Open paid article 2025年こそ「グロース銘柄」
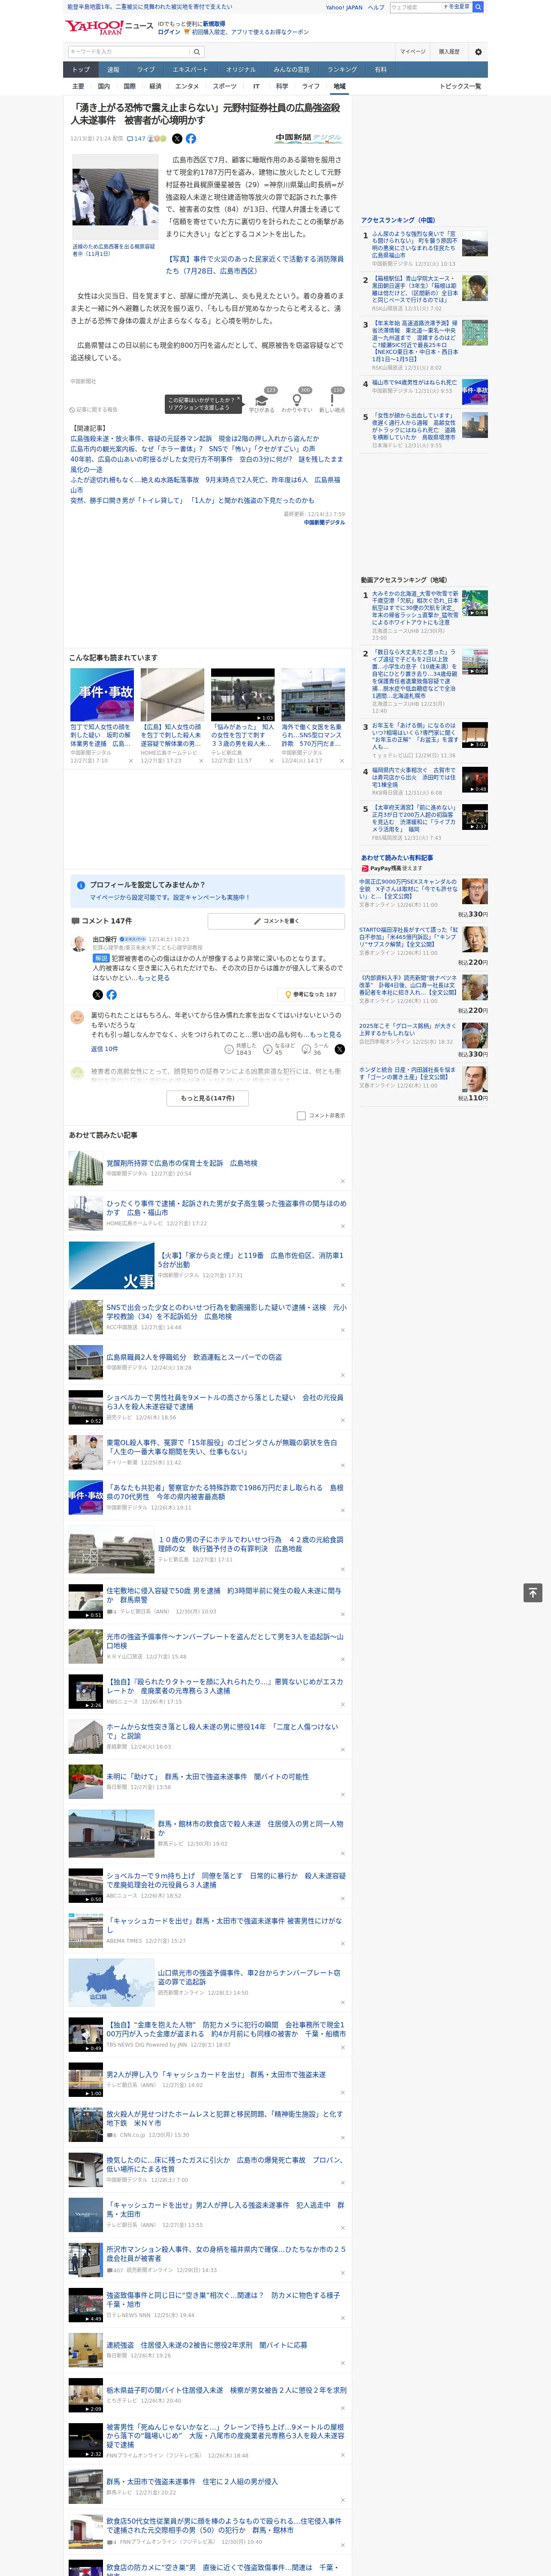The height and width of the screenshot is (2576, 551). pyautogui.click(x=408, y=1030)
